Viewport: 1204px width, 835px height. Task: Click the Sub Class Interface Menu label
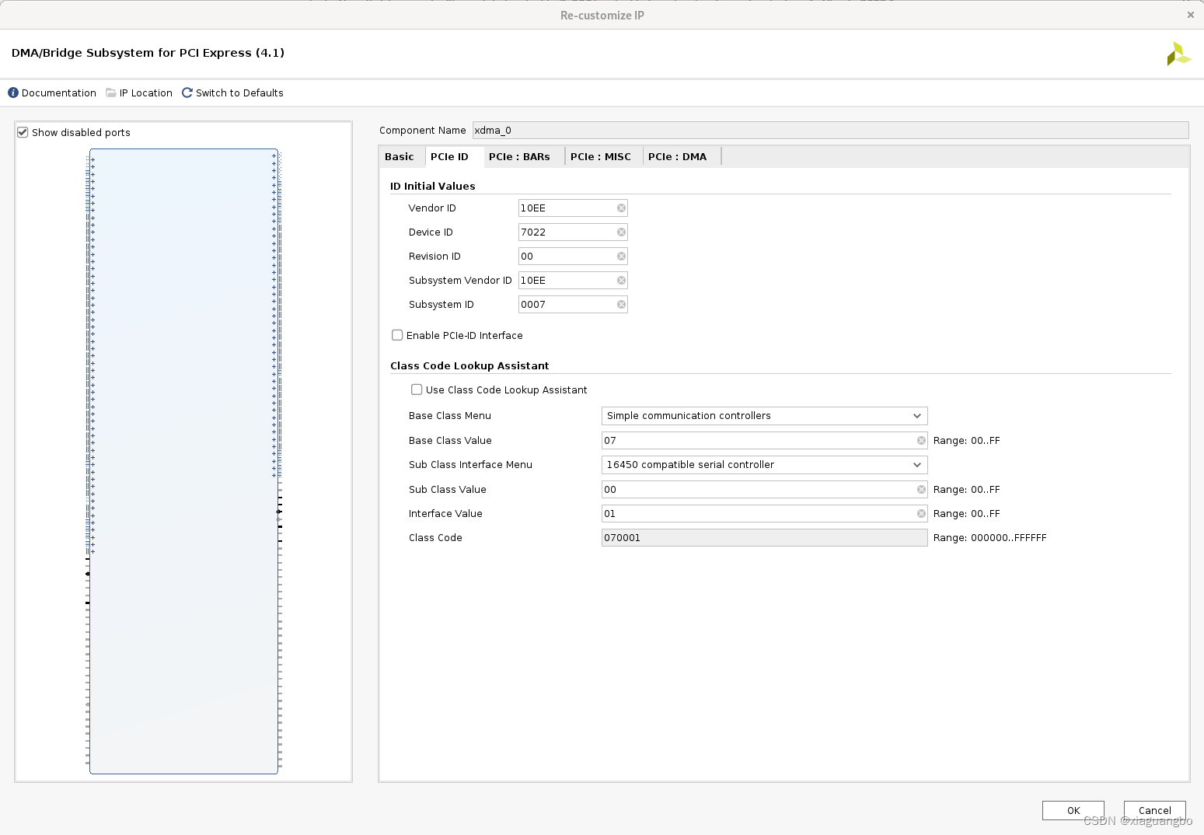[x=470, y=465]
